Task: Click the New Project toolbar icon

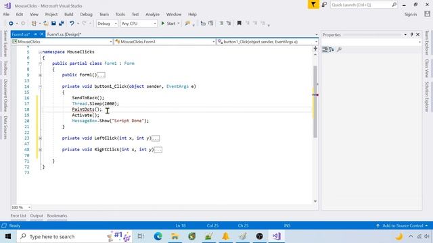Action: [x=34, y=24]
